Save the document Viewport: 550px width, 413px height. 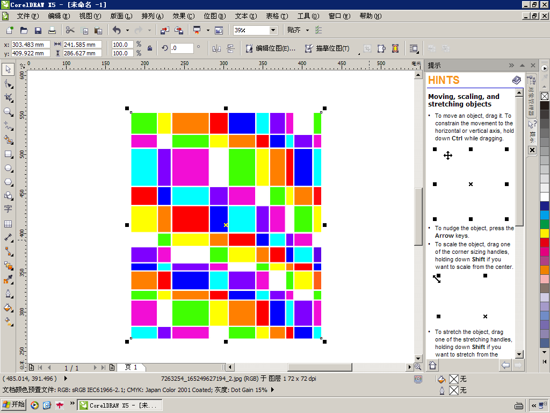(x=38, y=30)
